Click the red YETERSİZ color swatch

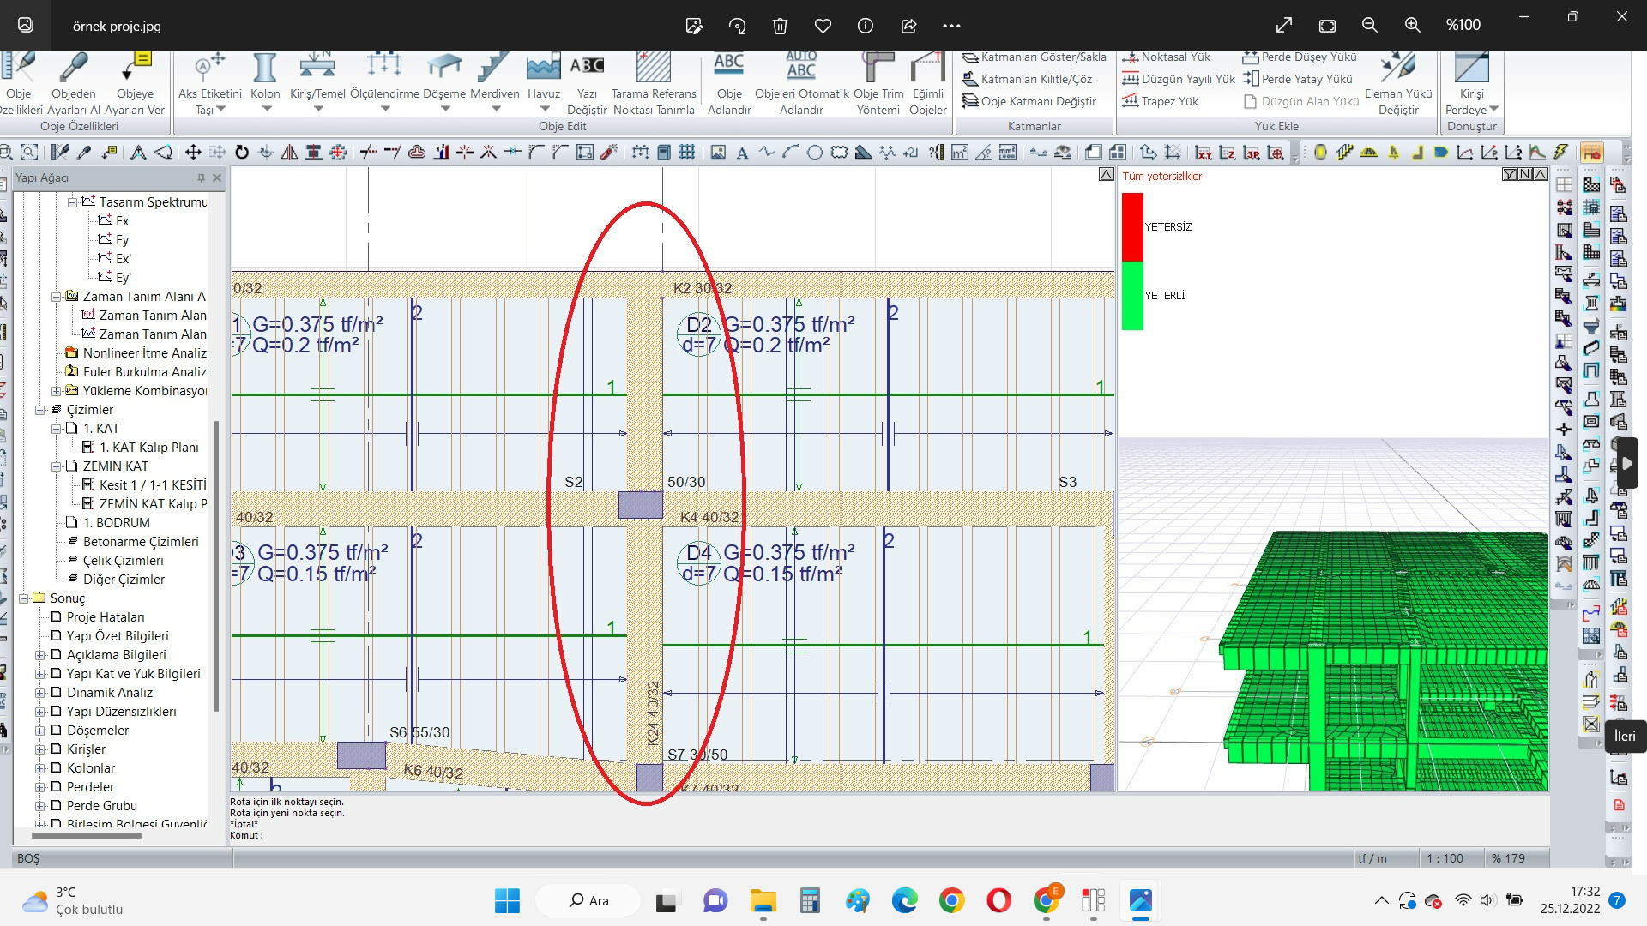click(x=1132, y=226)
